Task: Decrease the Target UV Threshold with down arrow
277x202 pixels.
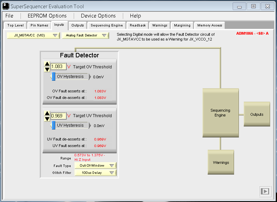Action: 47,119
